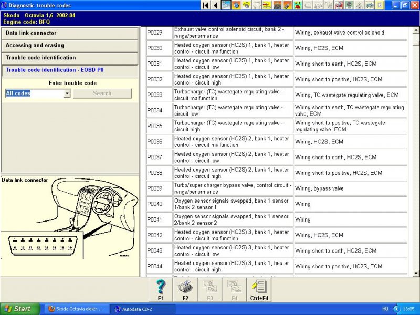Switch to Skoda Octavia Firefox taskbar item
The height and width of the screenshot is (315, 420).
(x=76, y=309)
